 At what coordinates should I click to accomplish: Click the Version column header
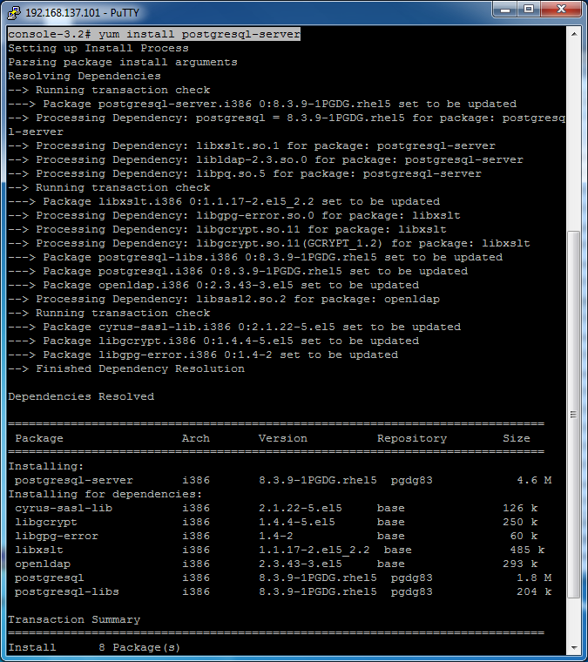click(282, 438)
